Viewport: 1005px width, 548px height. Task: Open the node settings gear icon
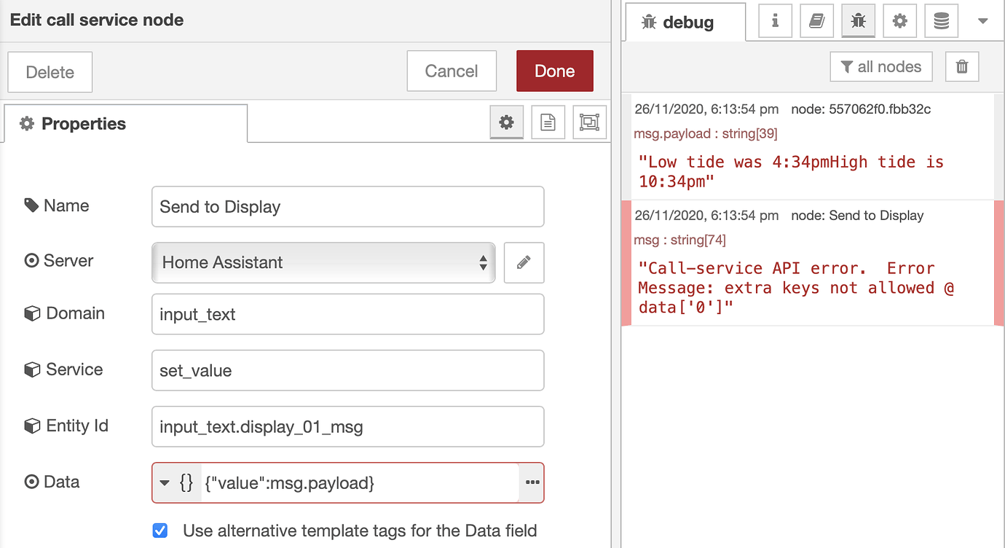pyautogui.click(x=506, y=123)
